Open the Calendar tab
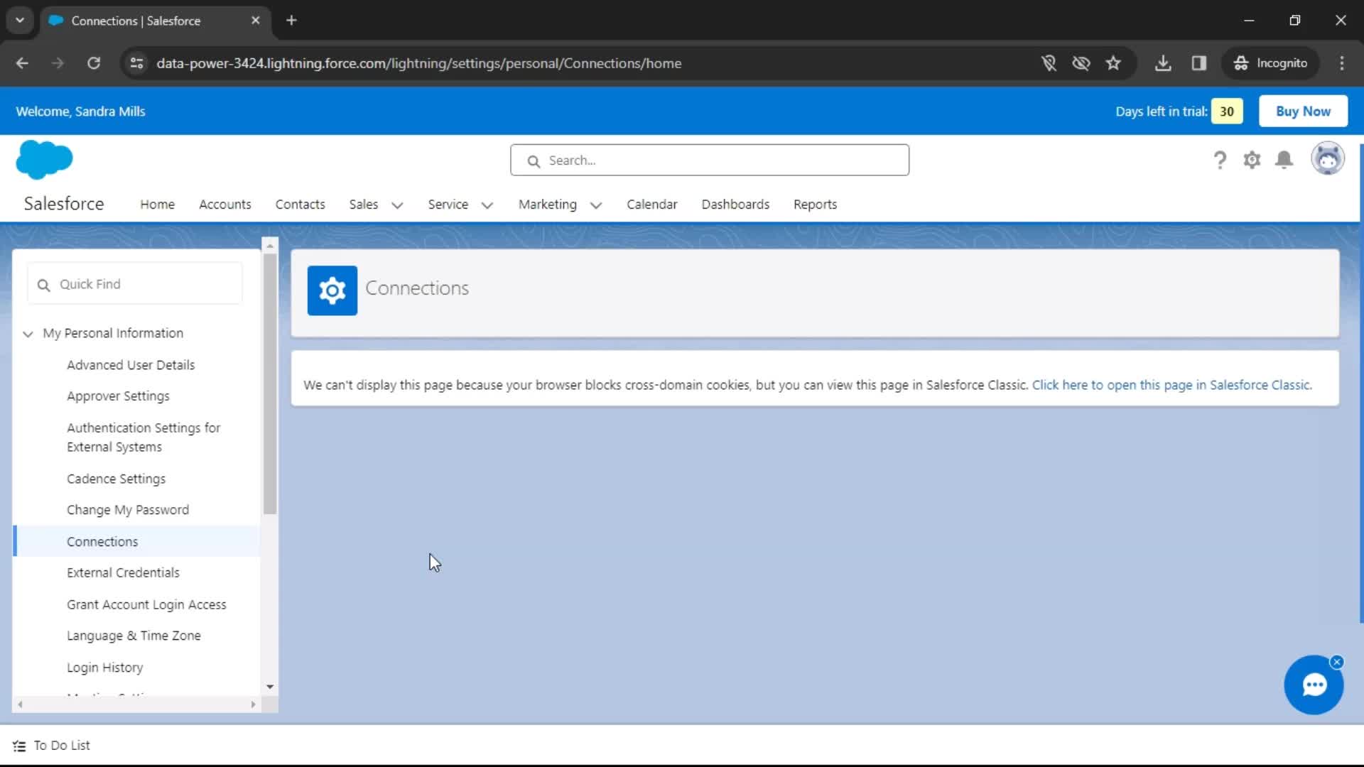 [x=651, y=205]
